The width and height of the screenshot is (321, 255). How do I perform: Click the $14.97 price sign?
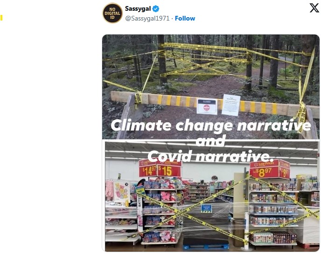point(148,170)
